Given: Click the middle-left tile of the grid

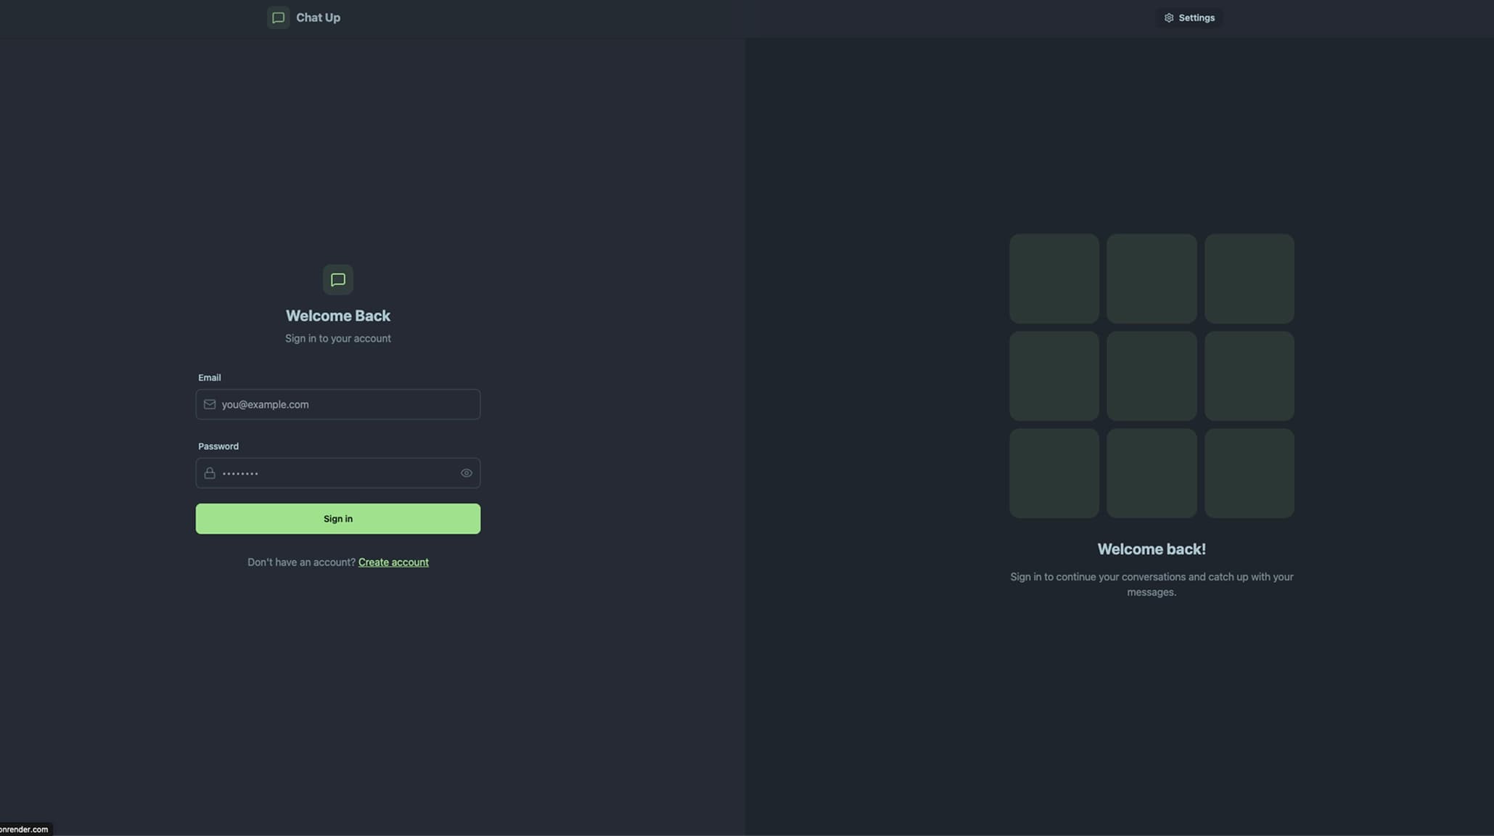Looking at the screenshot, I should tap(1054, 375).
